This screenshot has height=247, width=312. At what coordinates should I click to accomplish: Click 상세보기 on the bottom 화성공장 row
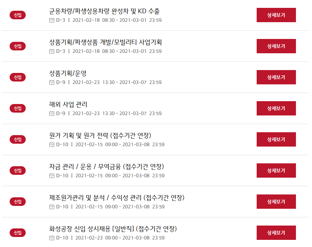click(276, 233)
